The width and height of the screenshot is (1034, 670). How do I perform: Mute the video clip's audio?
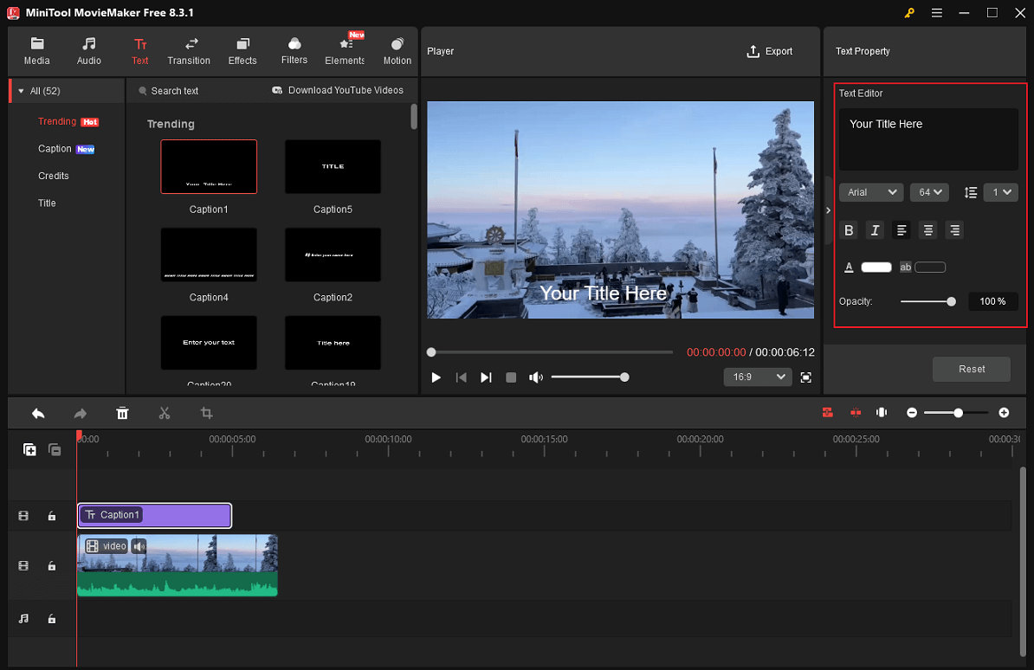pyautogui.click(x=139, y=545)
